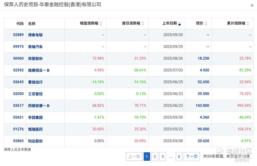Click listing date 2025/05/08
Viewport: 257px width, 166px height.
(x=173, y=141)
